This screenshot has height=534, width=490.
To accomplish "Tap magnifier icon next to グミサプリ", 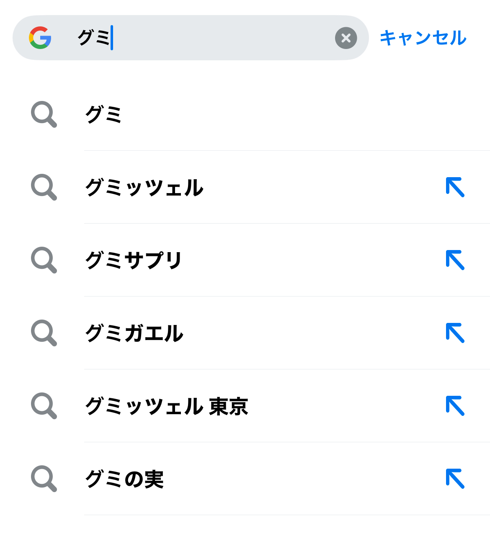I will pyautogui.click(x=44, y=260).
